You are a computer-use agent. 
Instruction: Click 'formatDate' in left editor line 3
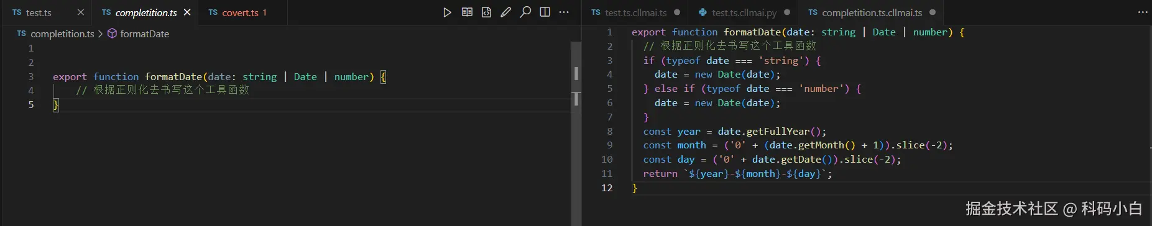coord(173,76)
